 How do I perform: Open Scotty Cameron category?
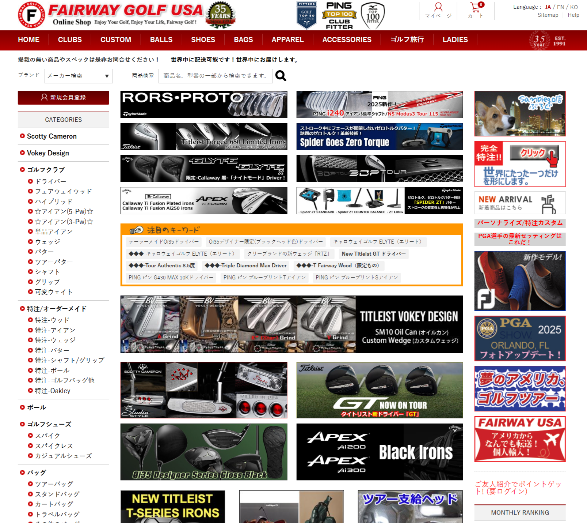52,136
